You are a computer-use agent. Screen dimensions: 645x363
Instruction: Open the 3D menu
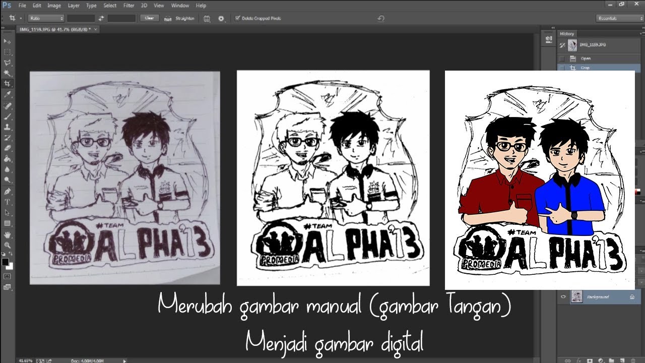[144, 6]
